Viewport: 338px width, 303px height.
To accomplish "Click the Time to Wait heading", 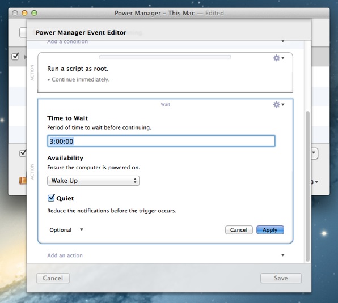I will 67,118.
